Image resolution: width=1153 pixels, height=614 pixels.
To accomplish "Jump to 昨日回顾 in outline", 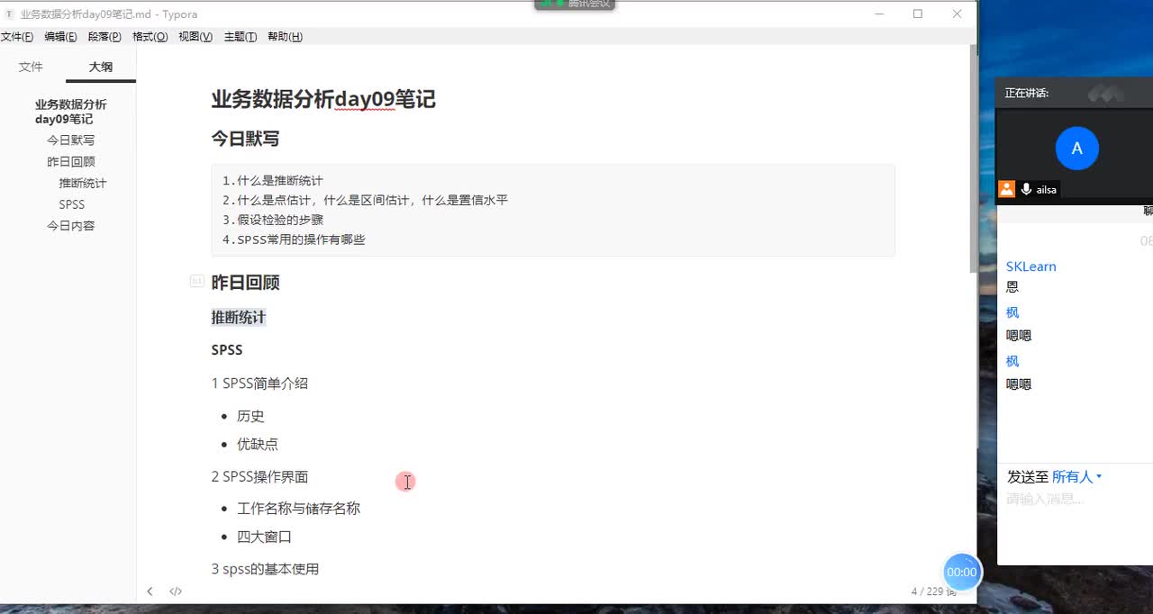I will 71,162.
